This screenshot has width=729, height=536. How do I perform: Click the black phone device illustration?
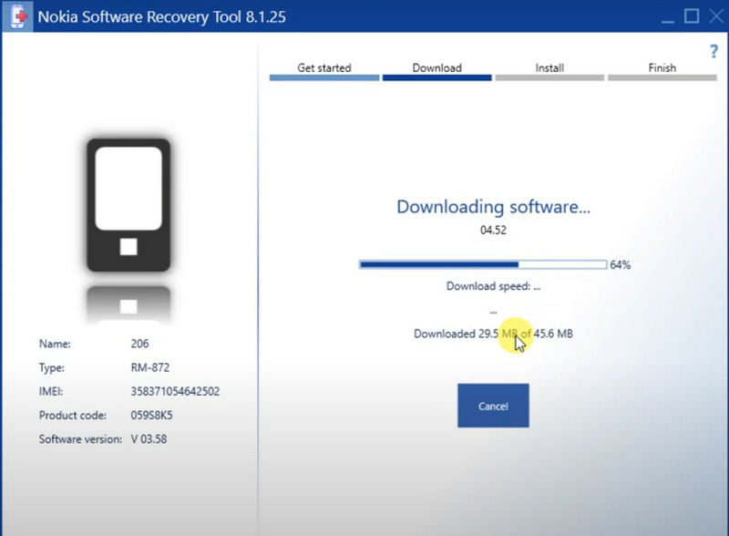128,205
